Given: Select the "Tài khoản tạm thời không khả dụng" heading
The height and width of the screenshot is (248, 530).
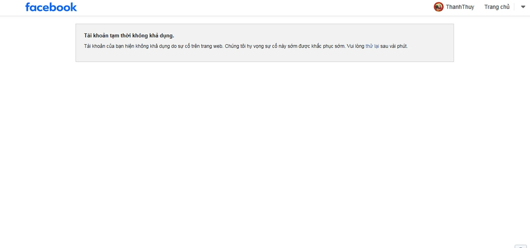Looking at the screenshot, I should coord(129,36).
